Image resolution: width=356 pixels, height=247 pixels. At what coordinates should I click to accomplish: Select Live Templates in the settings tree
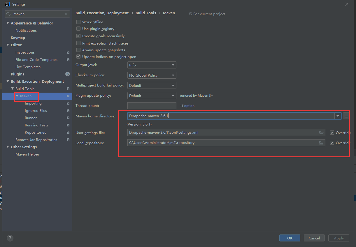(x=28, y=67)
